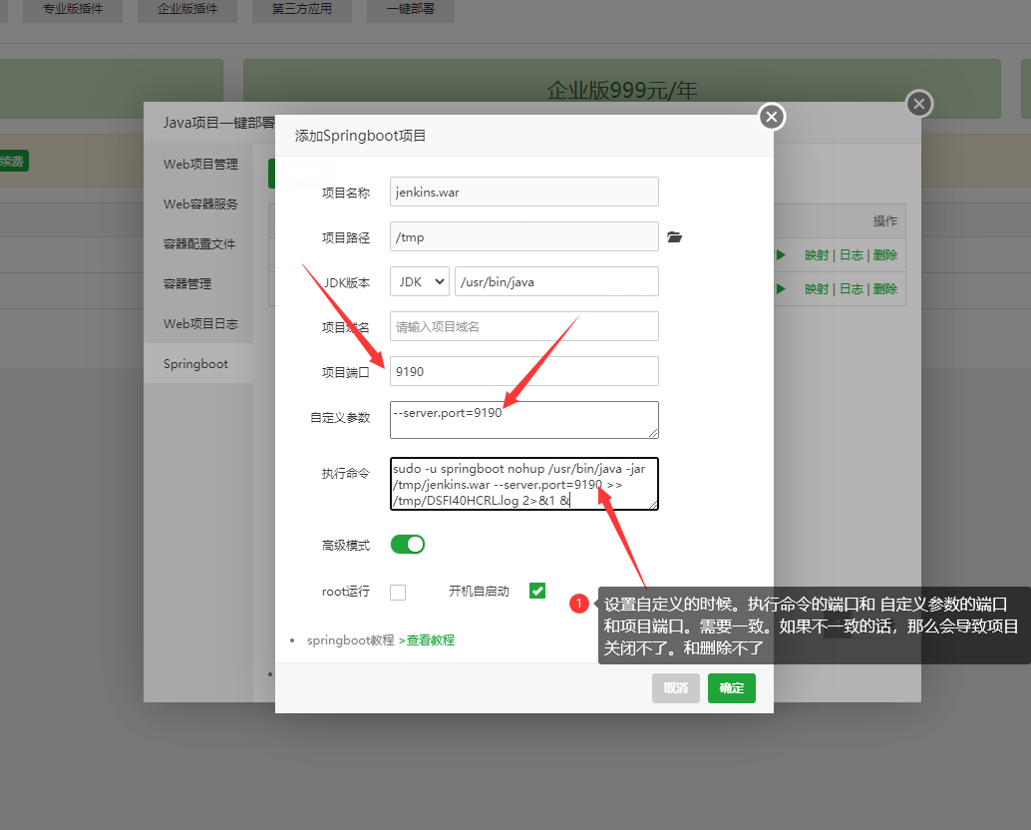Image resolution: width=1031 pixels, height=830 pixels.
Task: Focus the project domain input field
Action: pos(524,326)
